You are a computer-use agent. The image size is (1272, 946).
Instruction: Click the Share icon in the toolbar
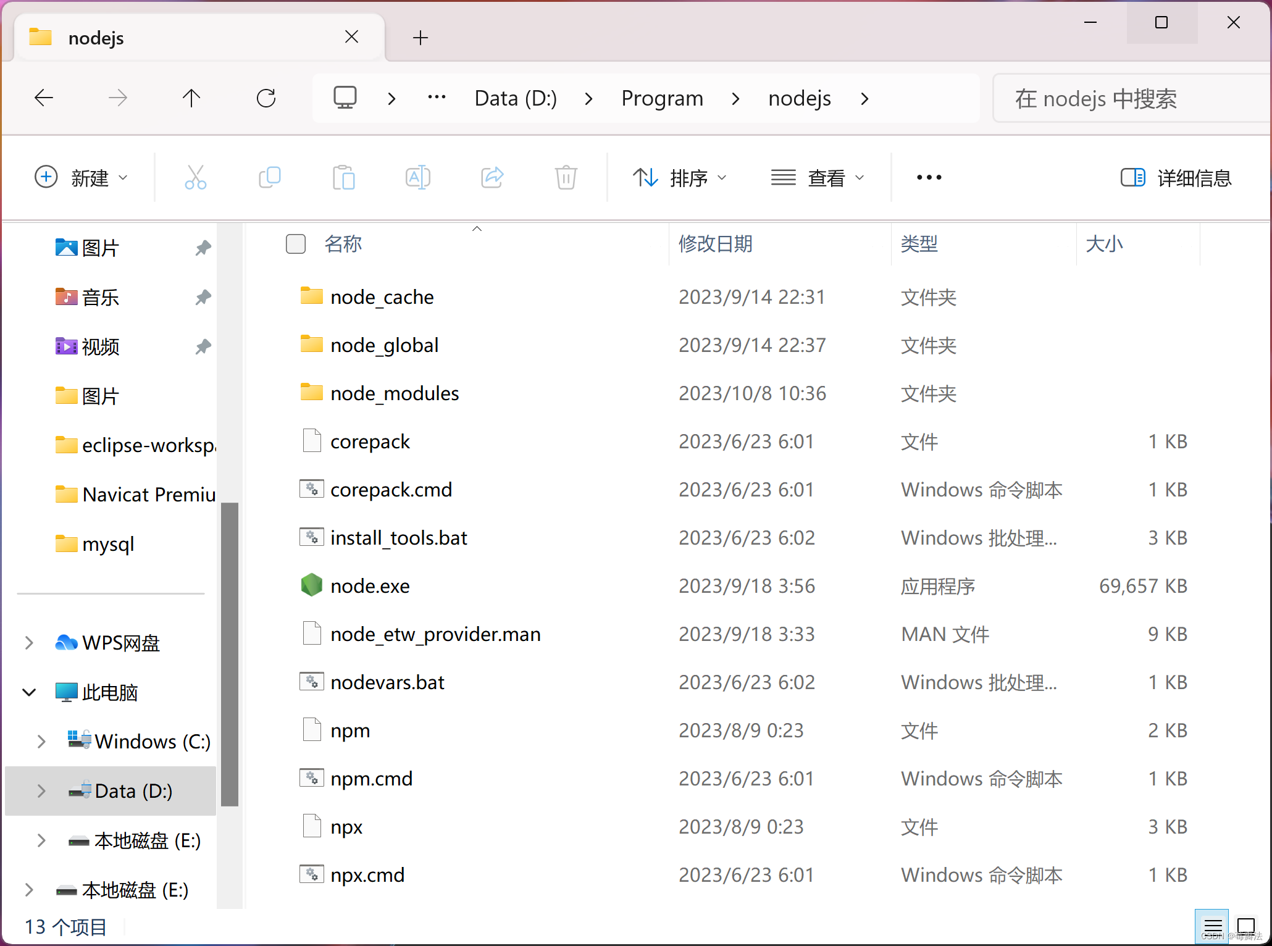point(492,177)
